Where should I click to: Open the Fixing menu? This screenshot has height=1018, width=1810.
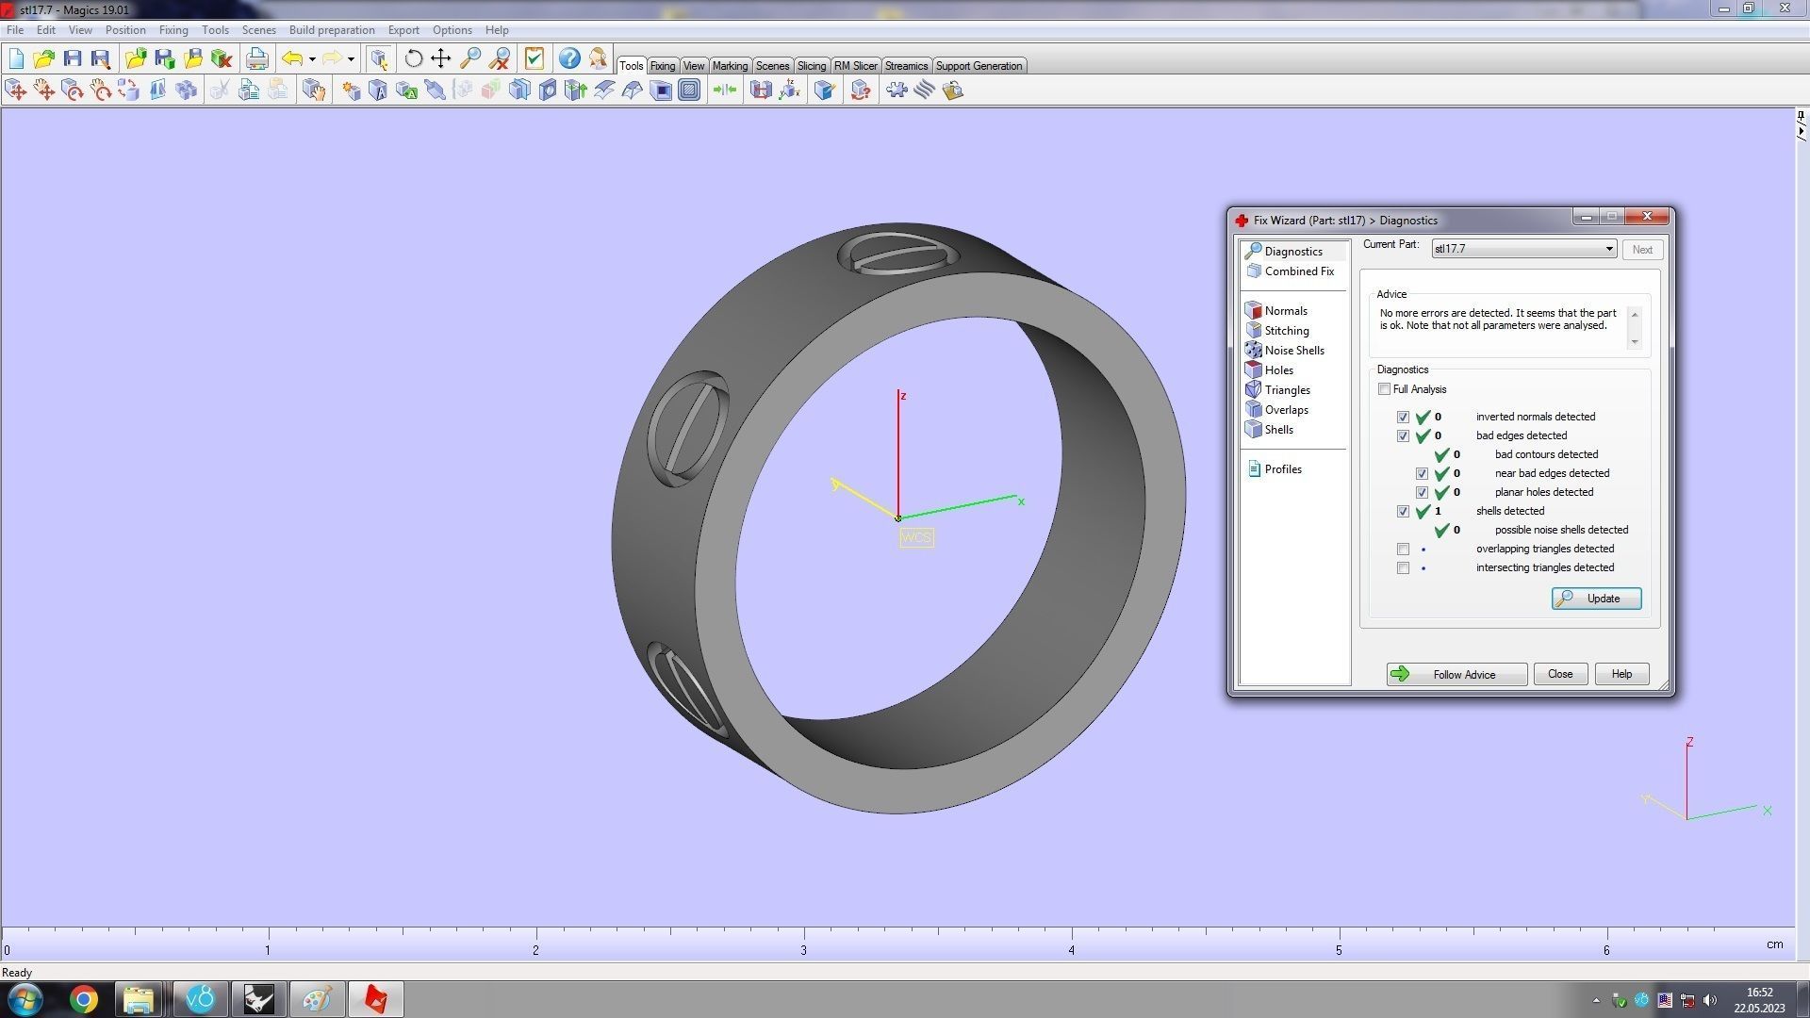coord(173,29)
